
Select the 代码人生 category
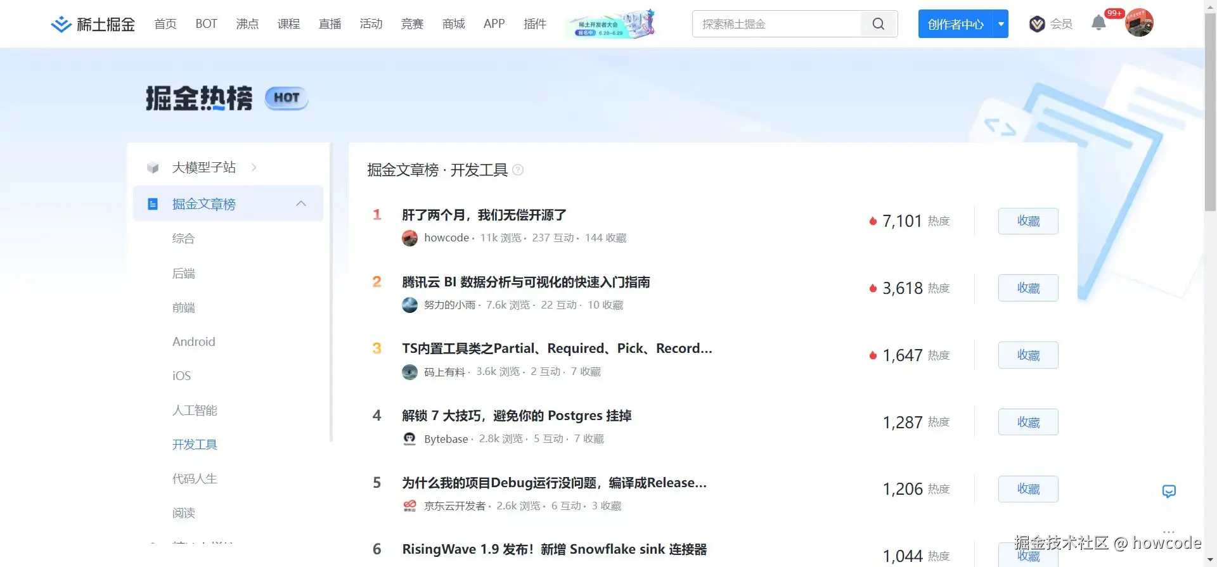click(x=195, y=479)
